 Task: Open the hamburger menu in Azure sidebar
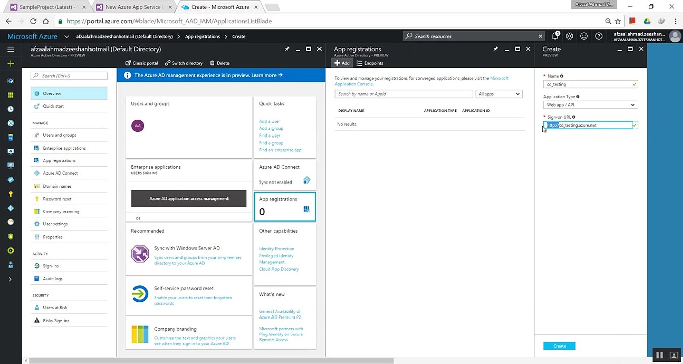[x=11, y=49]
